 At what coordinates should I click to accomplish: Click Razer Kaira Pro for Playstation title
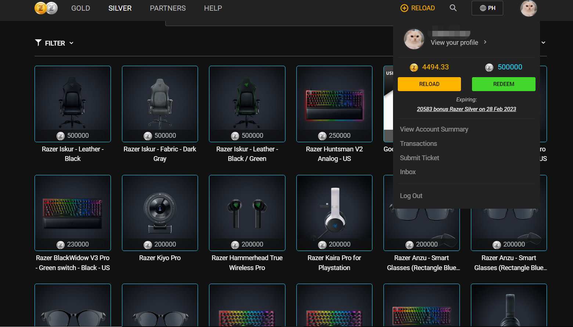[334, 263]
